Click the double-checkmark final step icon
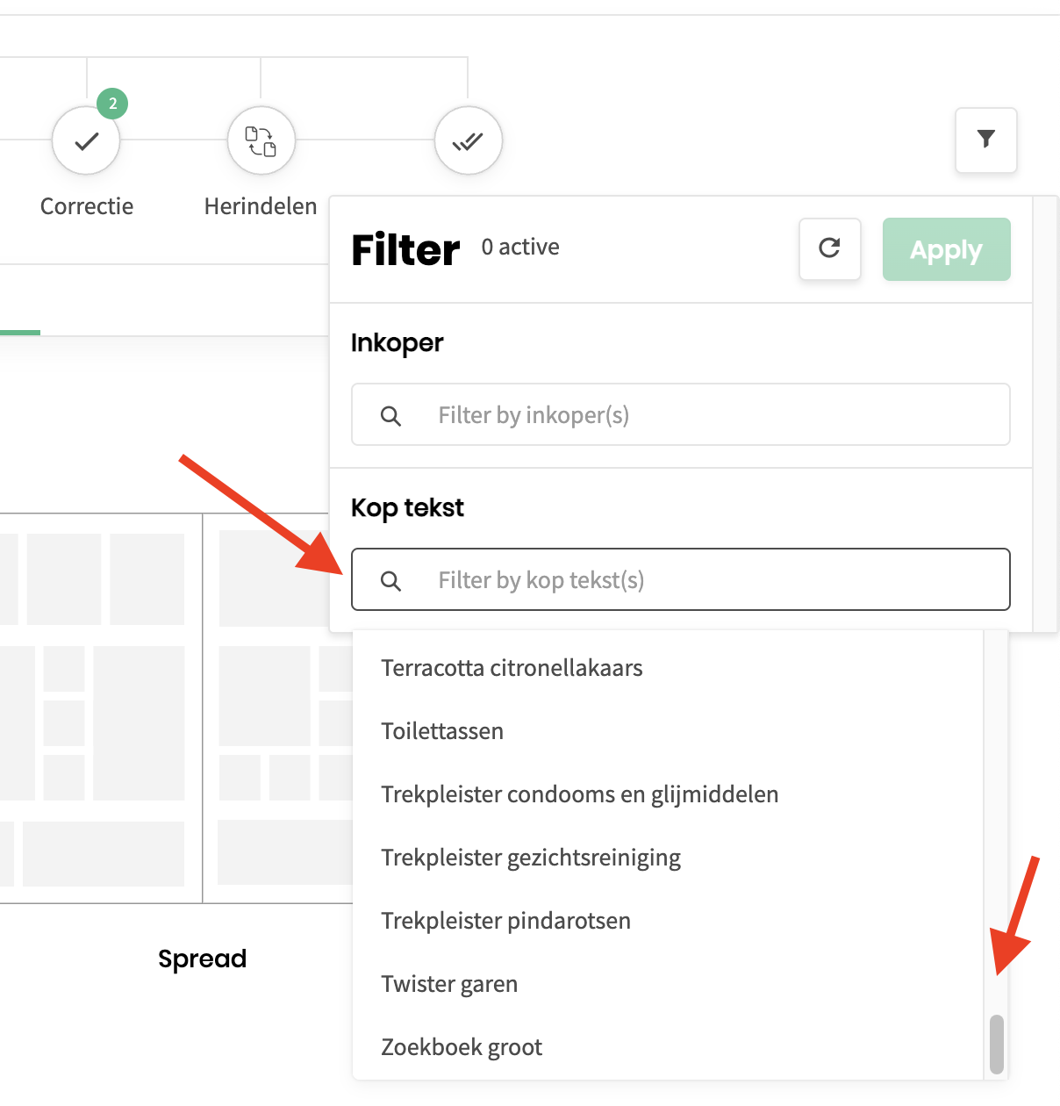 (468, 140)
